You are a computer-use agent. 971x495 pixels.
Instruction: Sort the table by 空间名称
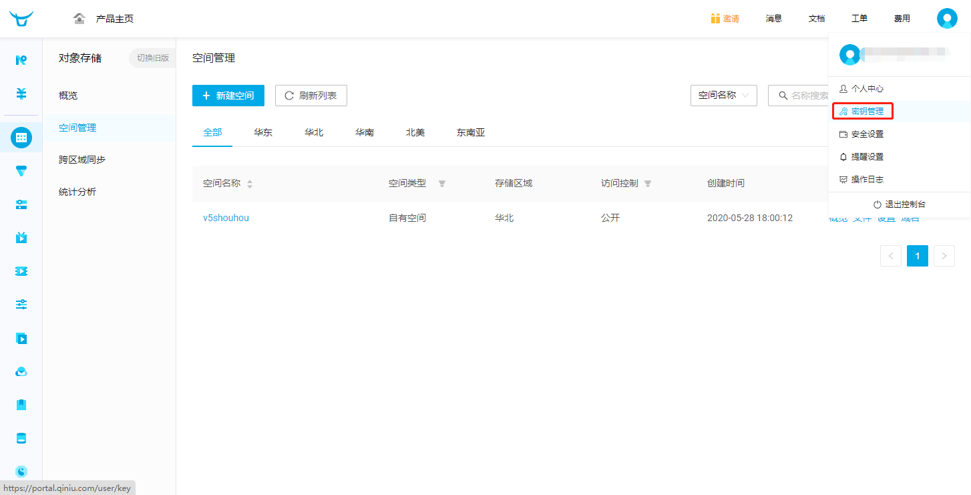[x=250, y=184]
